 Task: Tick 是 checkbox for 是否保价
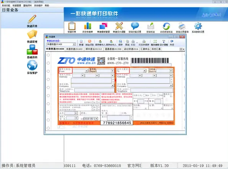[93, 102]
